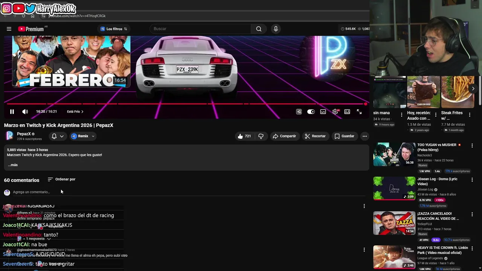This screenshot has width=482, height=271.
Task: Share the video via Compartir
Action: pos(284,136)
